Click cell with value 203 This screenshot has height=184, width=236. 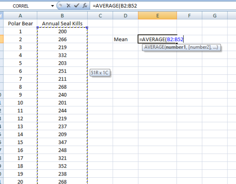(62, 63)
